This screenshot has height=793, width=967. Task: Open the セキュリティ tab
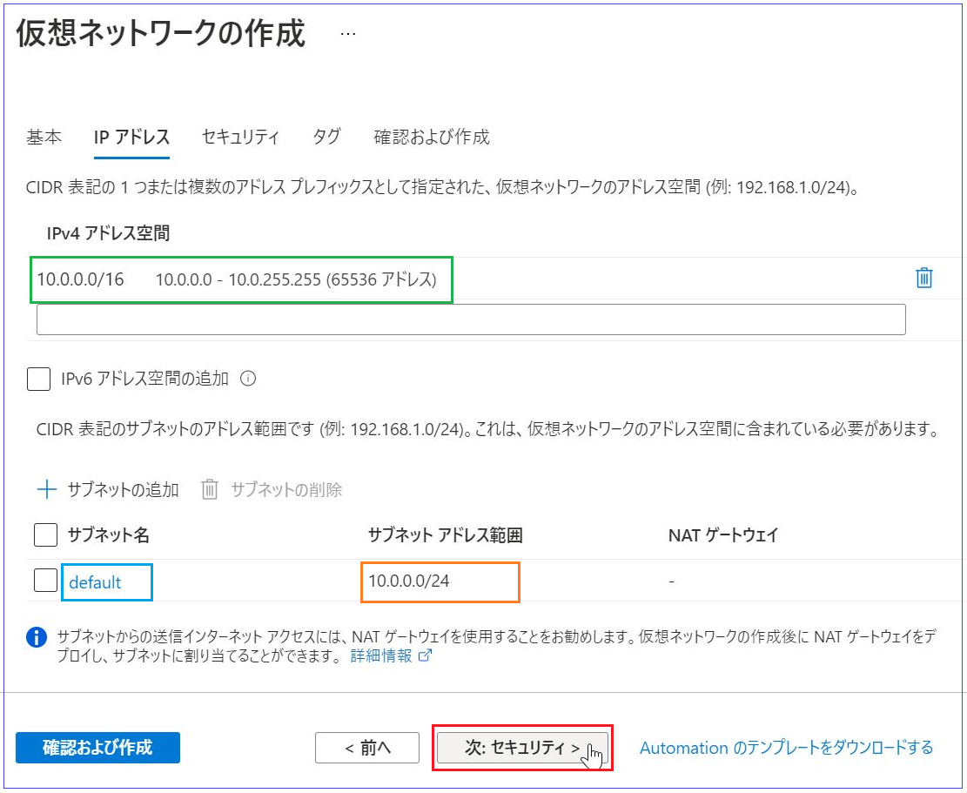[x=240, y=137]
